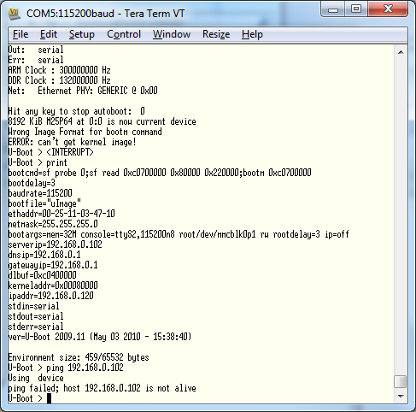Image resolution: width=416 pixels, height=412 pixels.
Task: Close the Tera Term window
Action: click(388, 9)
